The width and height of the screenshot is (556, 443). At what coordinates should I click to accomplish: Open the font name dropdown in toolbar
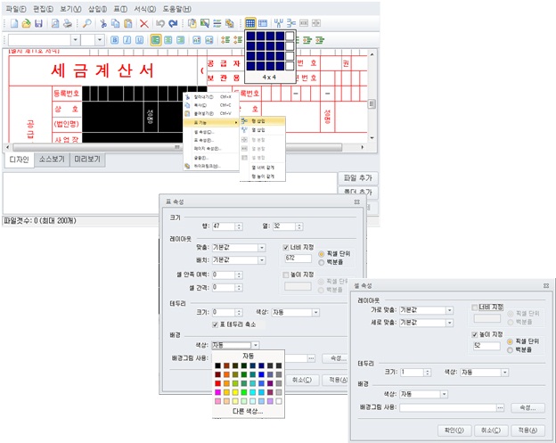(75, 40)
